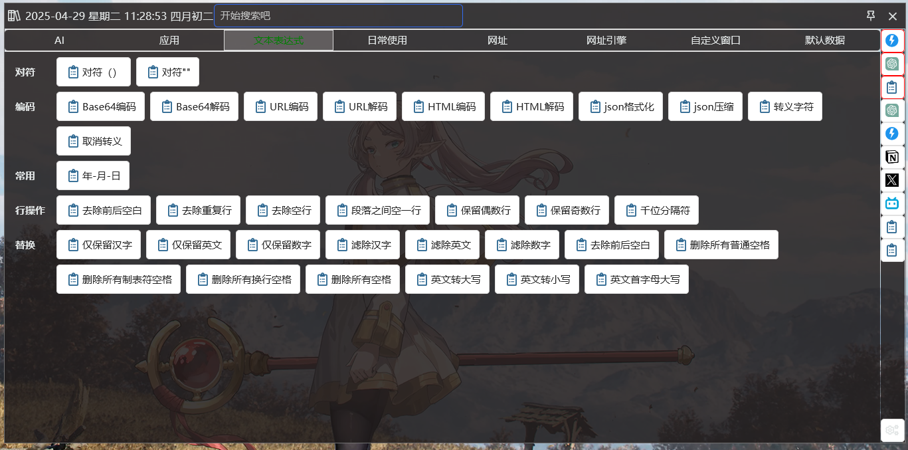Click the 仅保留数字 button

[278, 245]
